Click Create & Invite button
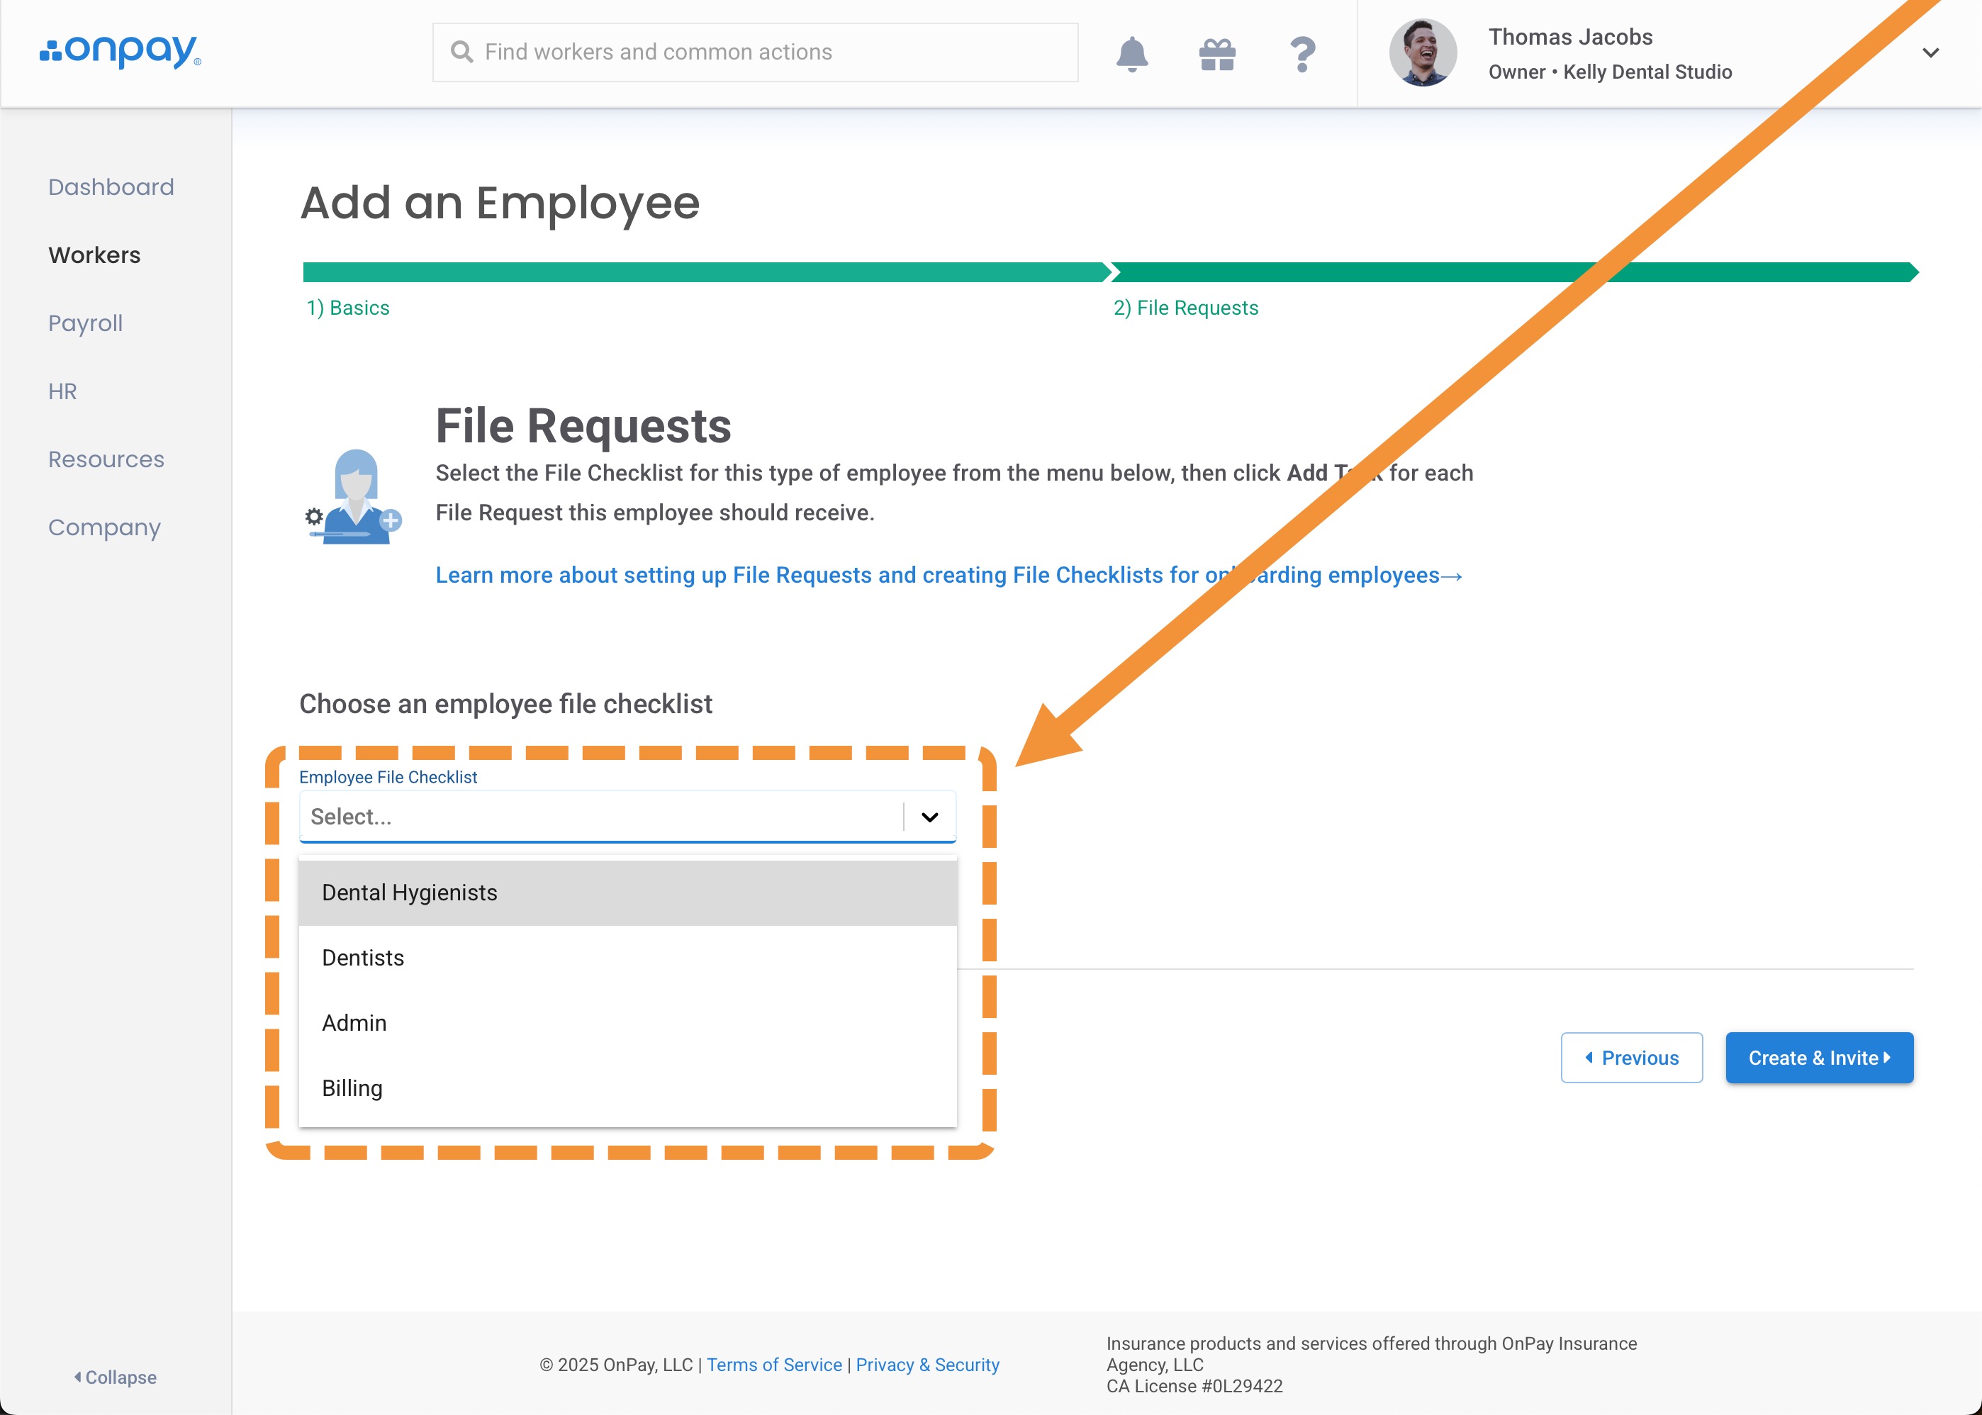 point(1819,1058)
